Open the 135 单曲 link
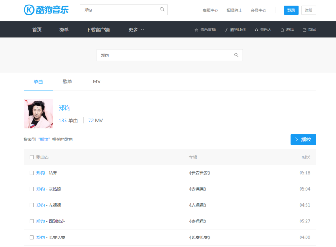The width and height of the screenshot is (336, 247). pos(68,121)
